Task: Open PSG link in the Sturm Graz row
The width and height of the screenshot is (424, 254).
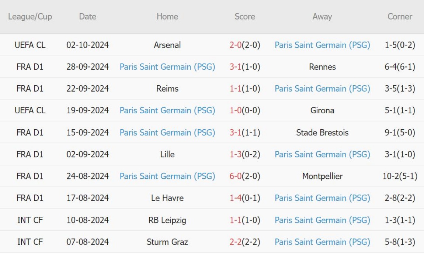Action: click(322, 242)
